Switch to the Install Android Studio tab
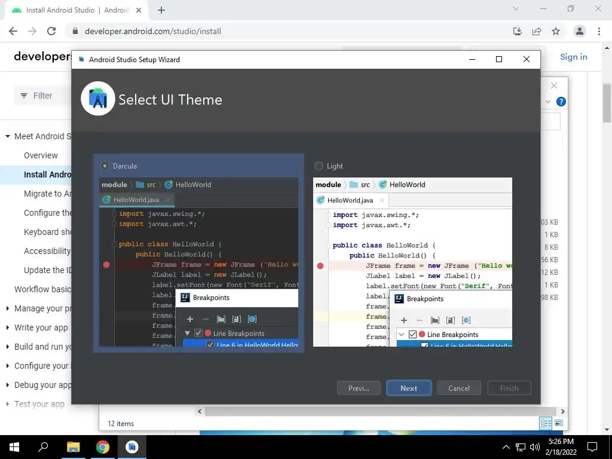This screenshot has height=459, width=612. coord(76,10)
